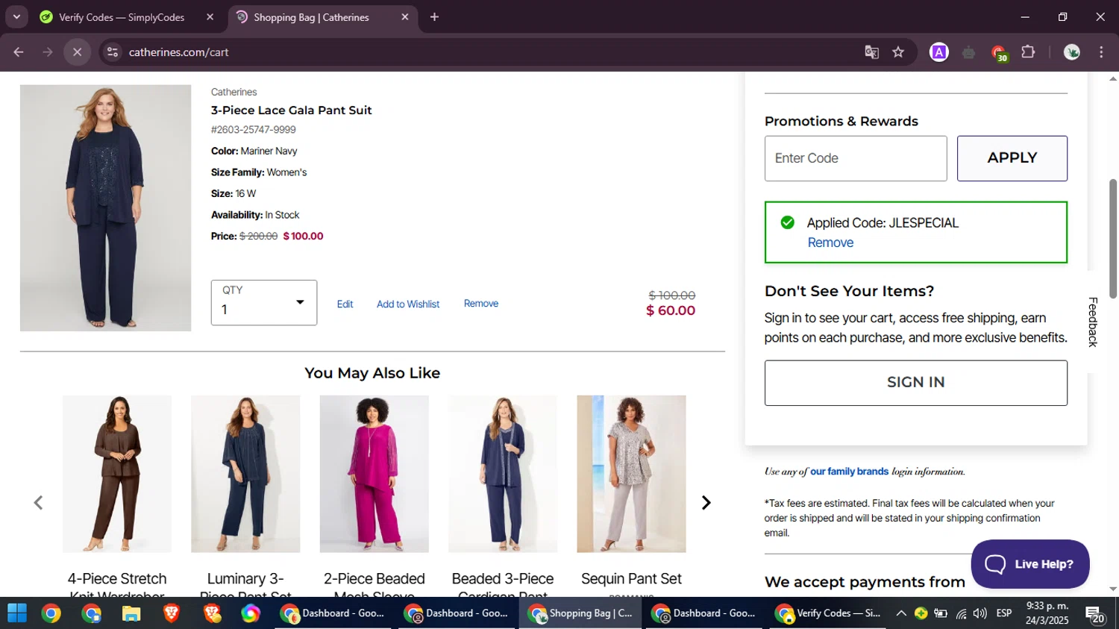Click the $ 60.00 discounted price
Screen dimensions: 1119x629
[671, 310]
